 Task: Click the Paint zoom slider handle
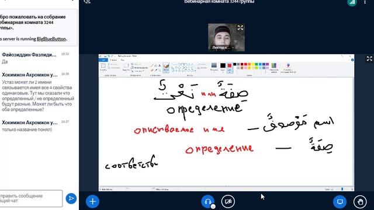pos(342,189)
